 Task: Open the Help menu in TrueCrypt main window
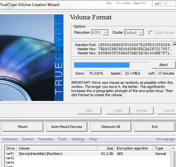pos(93,139)
